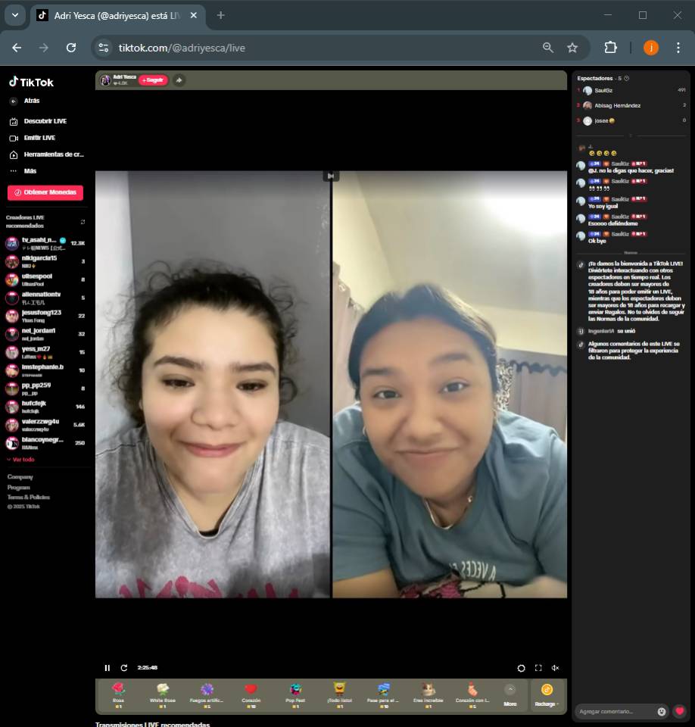Image resolution: width=695 pixels, height=727 pixels.
Task: Go back using the Atrás link
Action: [31, 101]
